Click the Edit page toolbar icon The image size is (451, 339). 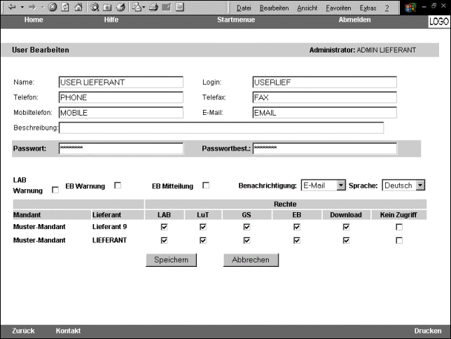pos(167,7)
